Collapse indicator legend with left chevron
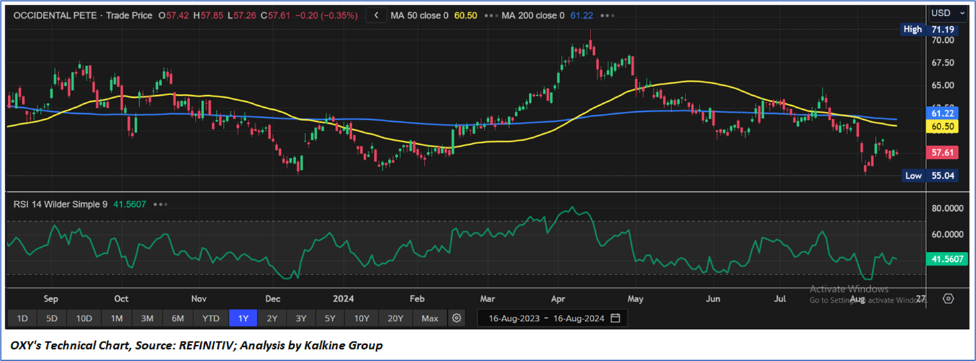Screen dimensions: 976x361 point(376,15)
